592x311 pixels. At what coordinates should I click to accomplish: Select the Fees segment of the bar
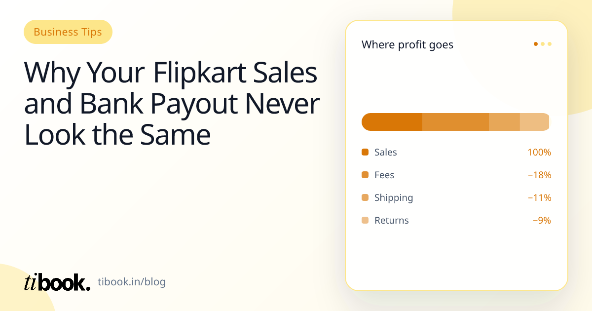click(455, 122)
